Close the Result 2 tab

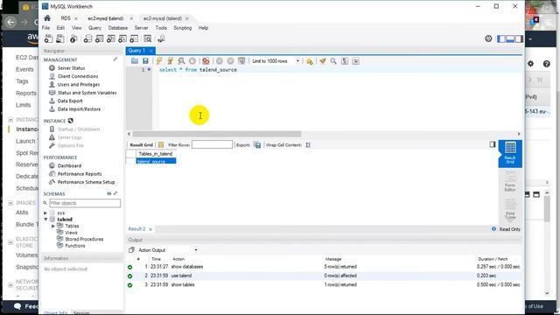point(150,229)
